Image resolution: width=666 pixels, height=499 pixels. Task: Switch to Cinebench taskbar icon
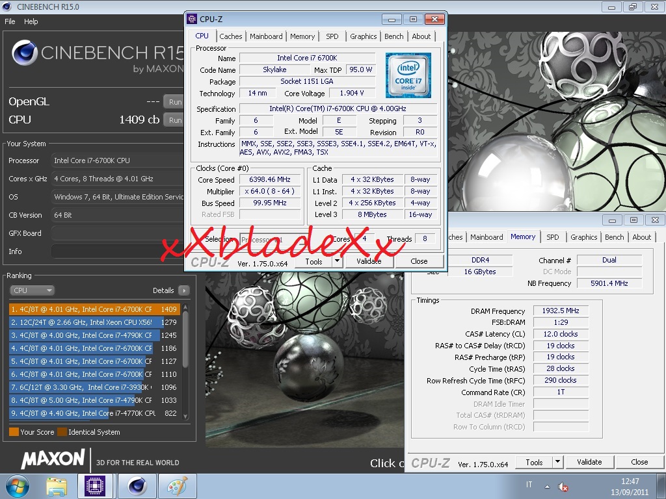(137, 486)
